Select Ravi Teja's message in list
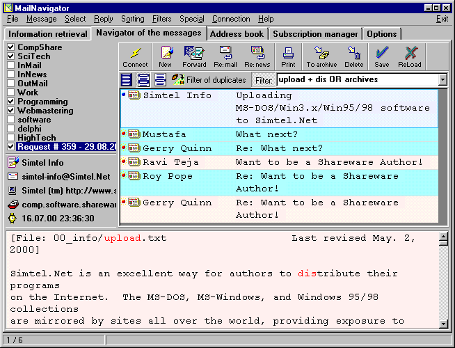Screen dimensions: 455x348 click(x=278, y=162)
